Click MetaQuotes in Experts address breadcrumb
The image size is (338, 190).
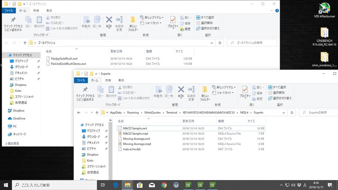152,113
